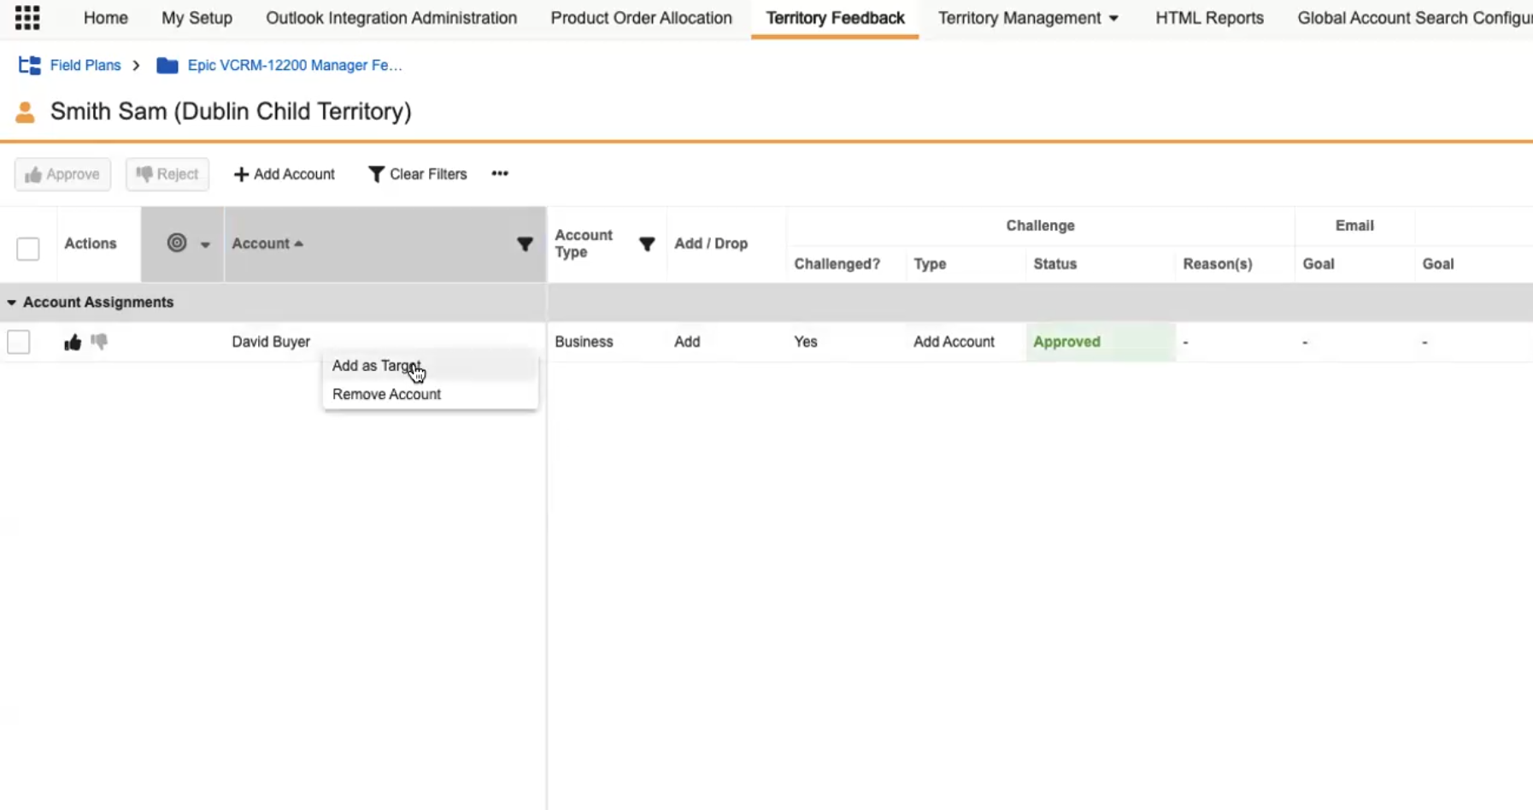Click thumbs-down icon in David Buyer row
This screenshot has width=1533, height=810.
tap(99, 342)
